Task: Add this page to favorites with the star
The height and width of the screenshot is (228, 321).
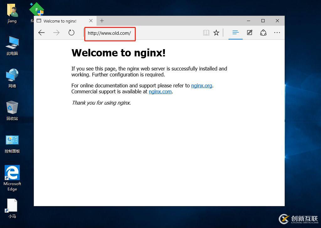Action: (x=216, y=33)
